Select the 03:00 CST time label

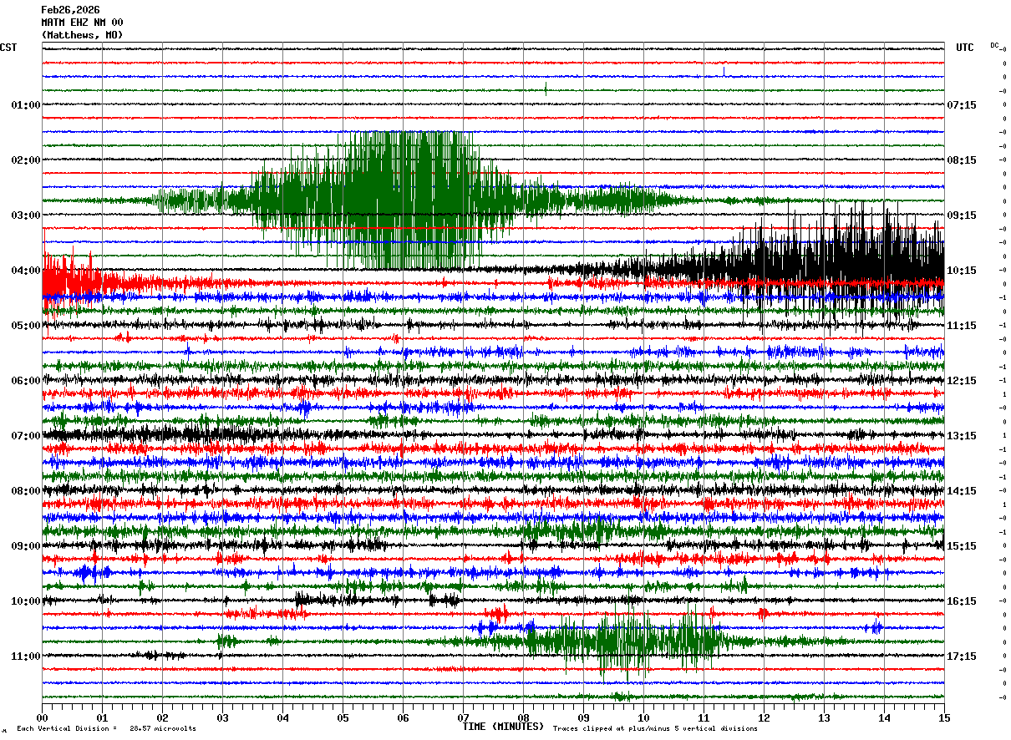pyautogui.click(x=25, y=215)
